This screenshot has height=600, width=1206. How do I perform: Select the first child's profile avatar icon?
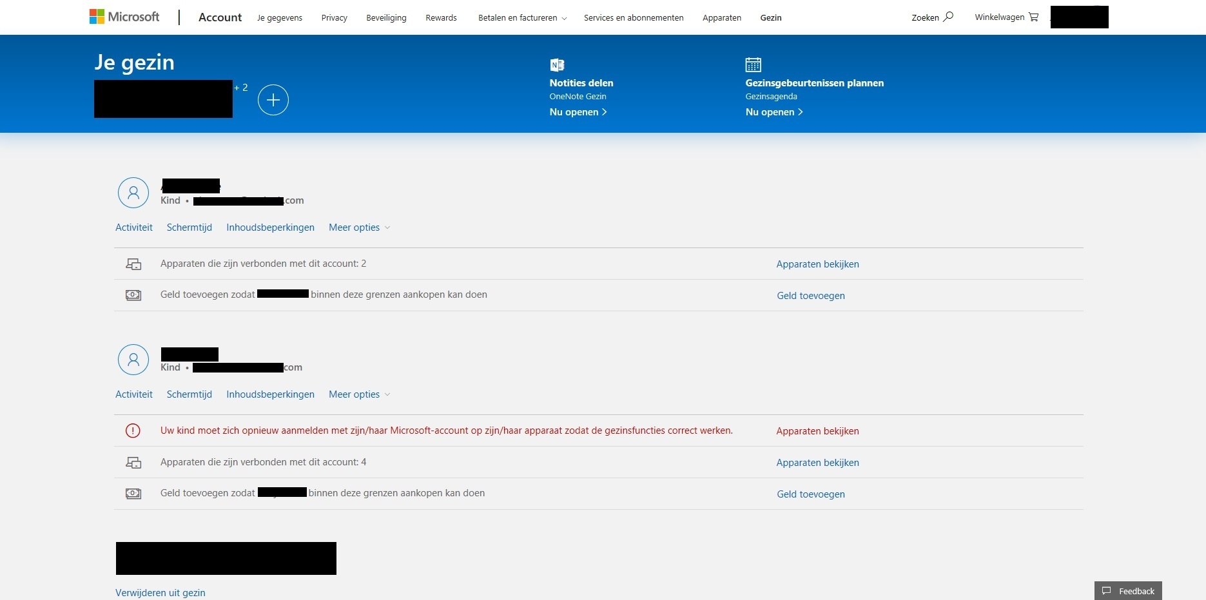click(x=133, y=192)
